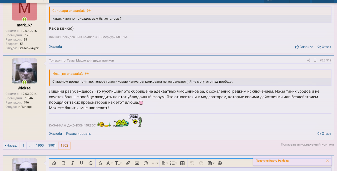Insert a table using the table icon
The height and width of the screenshot is (171, 337).
point(182,163)
